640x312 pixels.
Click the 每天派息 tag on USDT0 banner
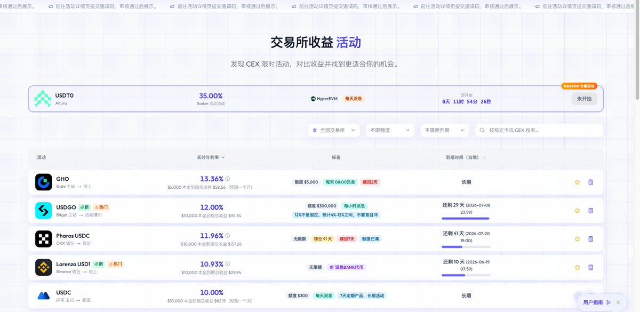click(x=353, y=99)
